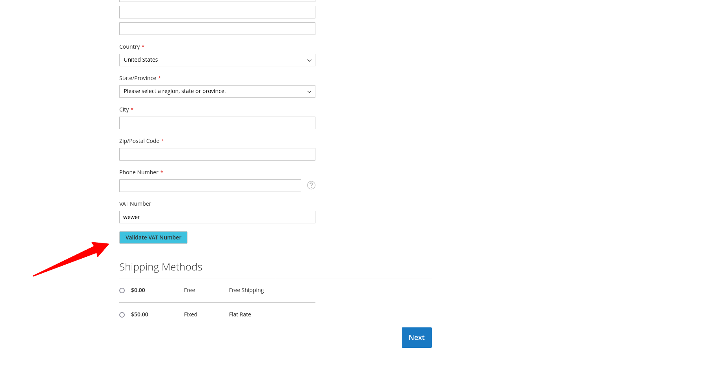This screenshot has width=725, height=380.
Task: Click the Fixed carrier text
Action: 191,314
